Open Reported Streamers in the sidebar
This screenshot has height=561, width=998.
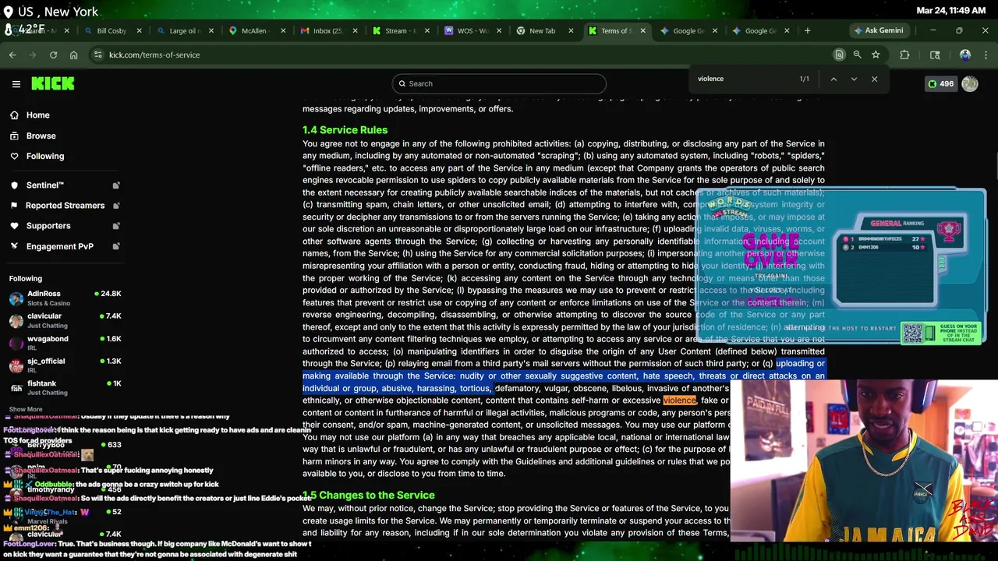(x=65, y=206)
